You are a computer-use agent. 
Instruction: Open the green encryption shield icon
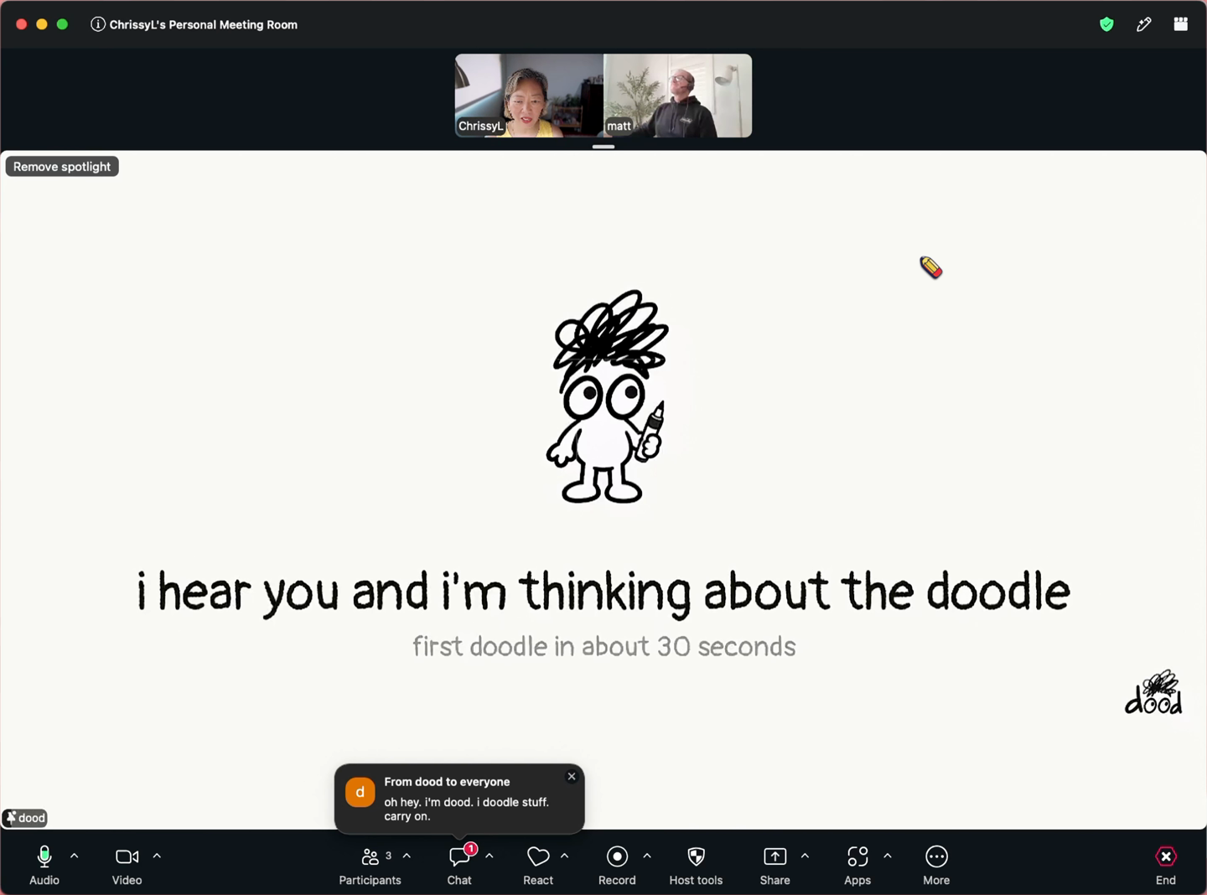pyautogui.click(x=1106, y=24)
